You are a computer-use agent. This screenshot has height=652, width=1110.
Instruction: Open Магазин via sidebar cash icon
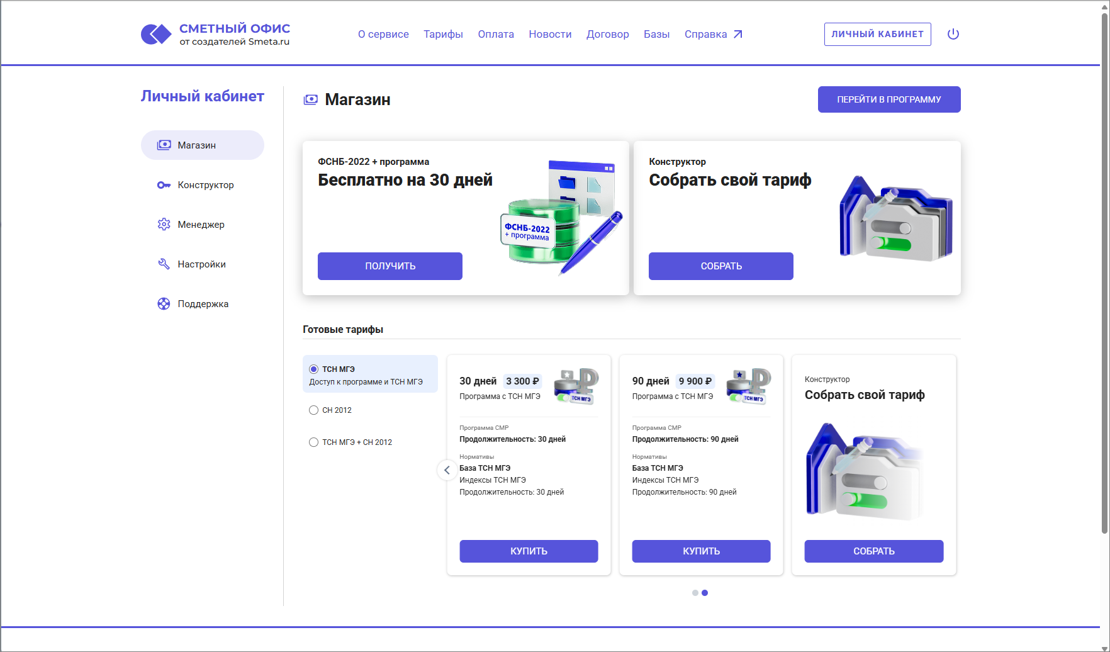pyautogui.click(x=164, y=145)
